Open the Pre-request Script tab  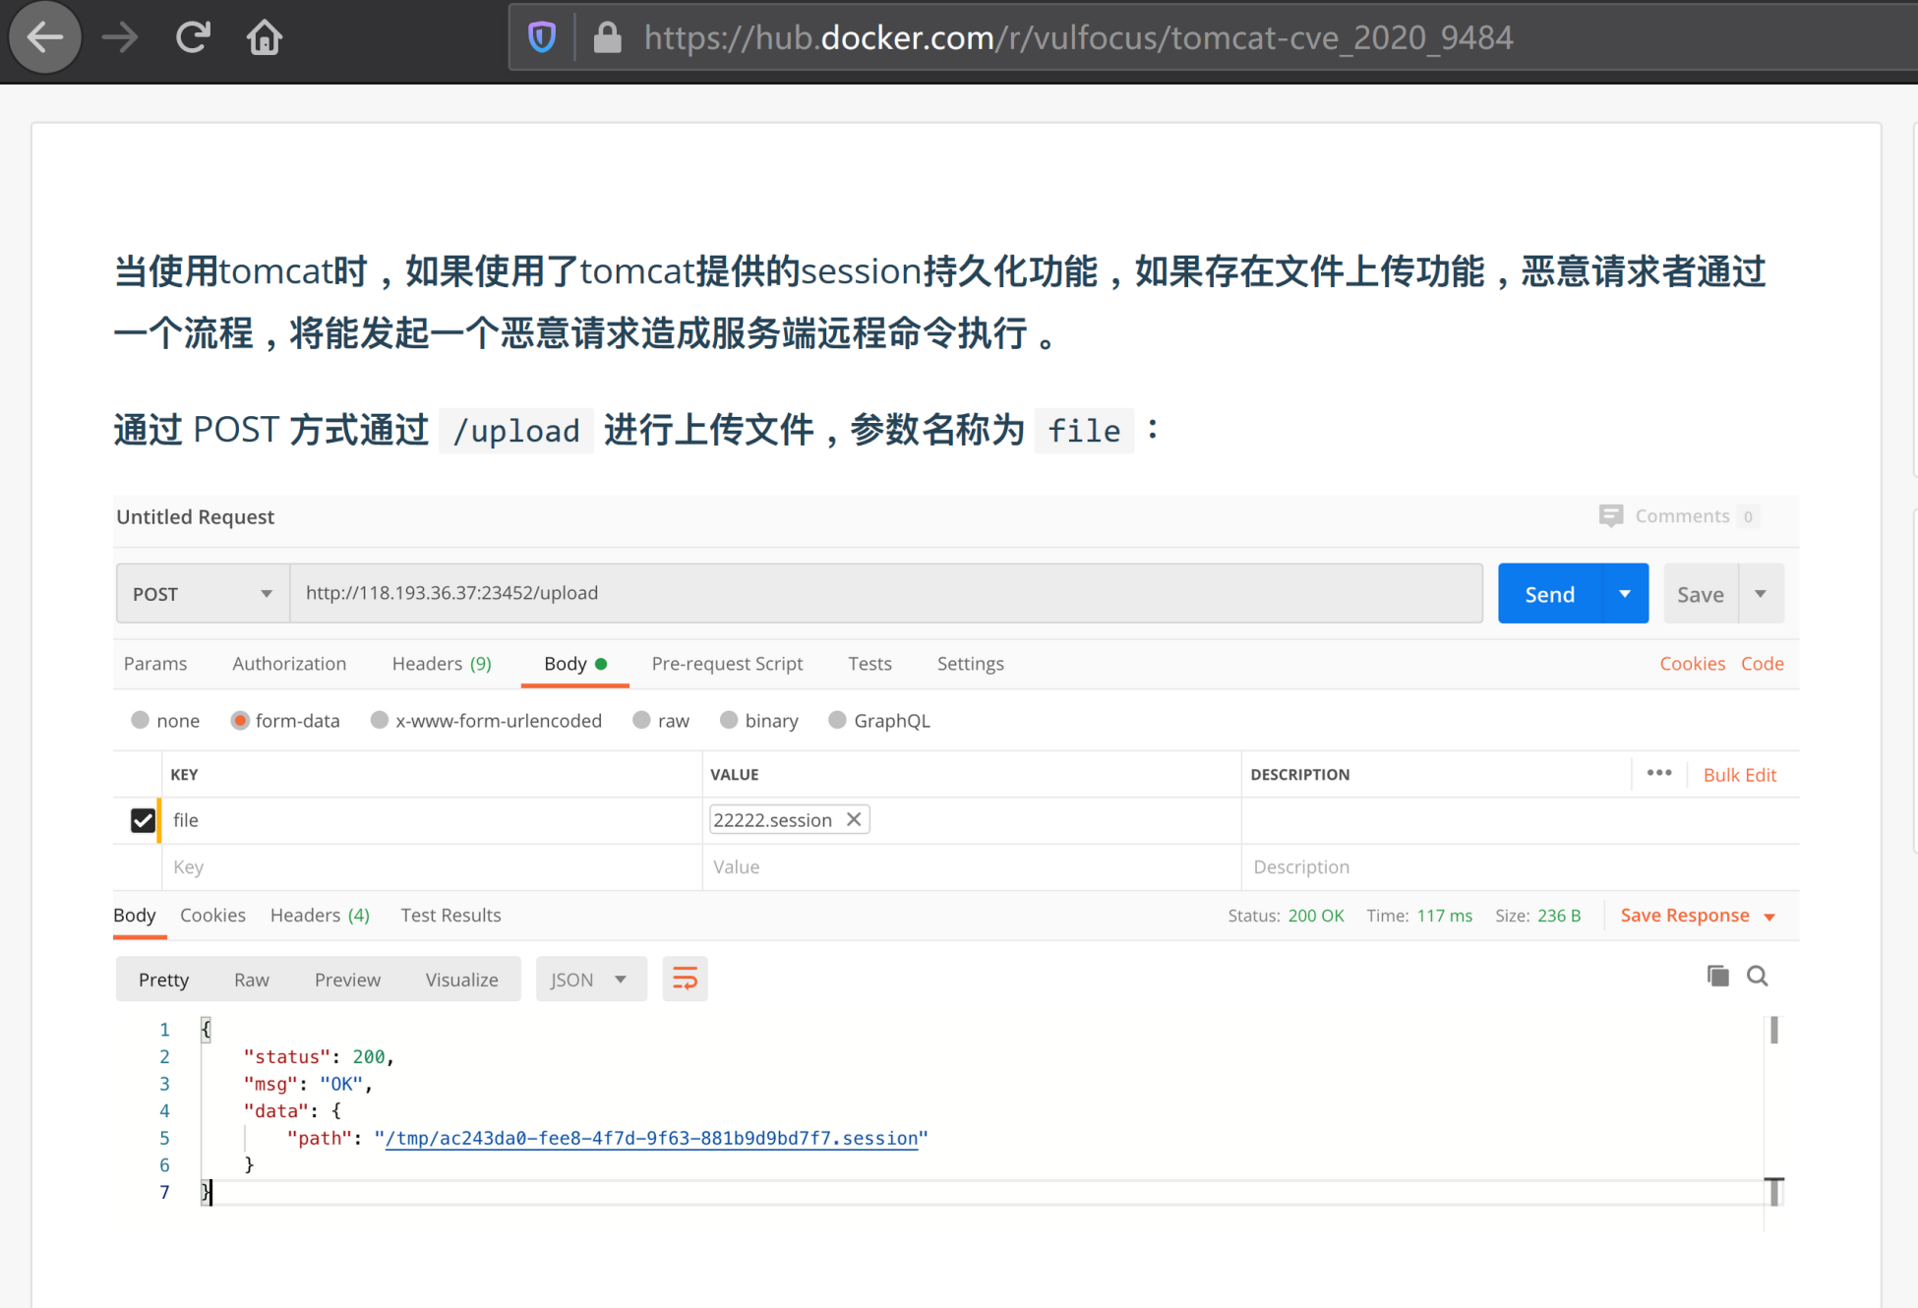click(727, 663)
